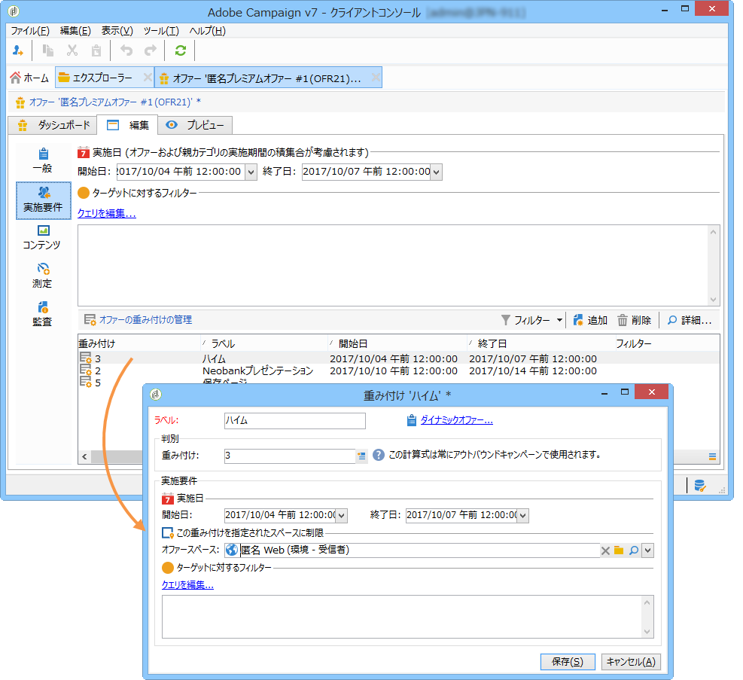
Task: Open the ヘルプ(H) menu
Action: (x=208, y=31)
